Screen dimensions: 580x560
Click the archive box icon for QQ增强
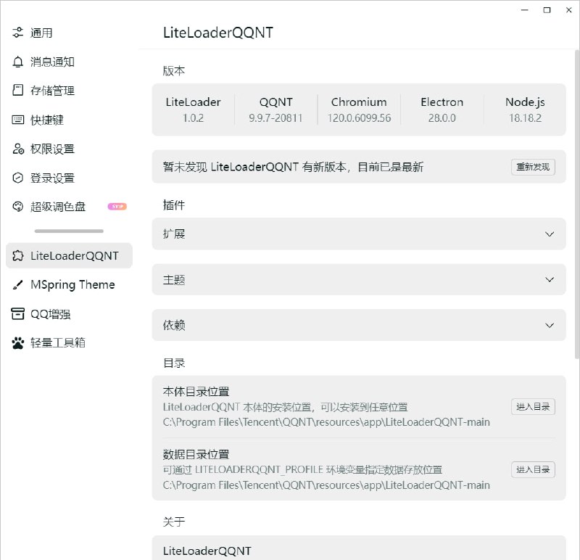point(17,313)
